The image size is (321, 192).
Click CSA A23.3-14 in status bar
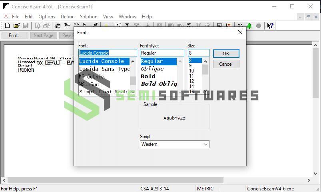click(155, 189)
